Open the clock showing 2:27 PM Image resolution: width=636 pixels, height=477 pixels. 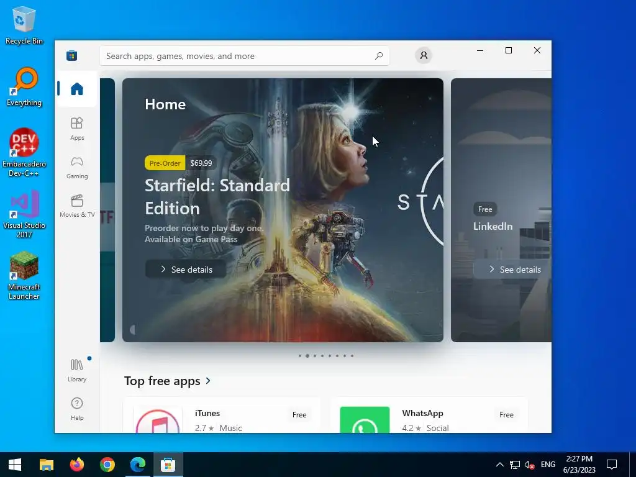(579, 465)
